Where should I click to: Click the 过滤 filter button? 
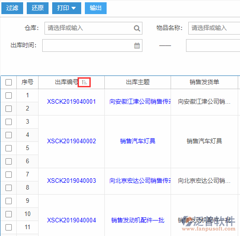tap(12, 8)
